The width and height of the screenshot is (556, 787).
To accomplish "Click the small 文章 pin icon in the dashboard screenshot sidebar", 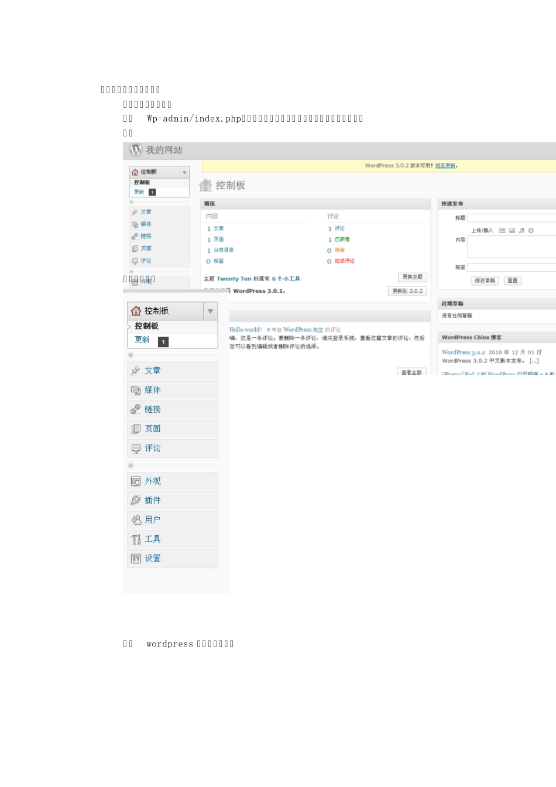I will pos(135,212).
